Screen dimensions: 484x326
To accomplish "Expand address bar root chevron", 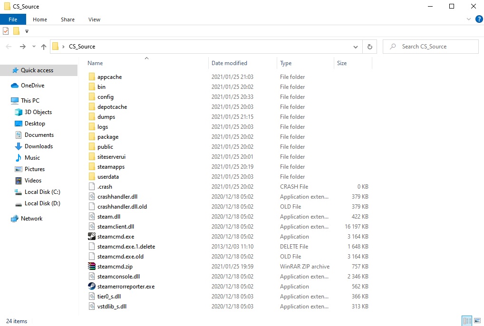I will [x=63, y=47].
